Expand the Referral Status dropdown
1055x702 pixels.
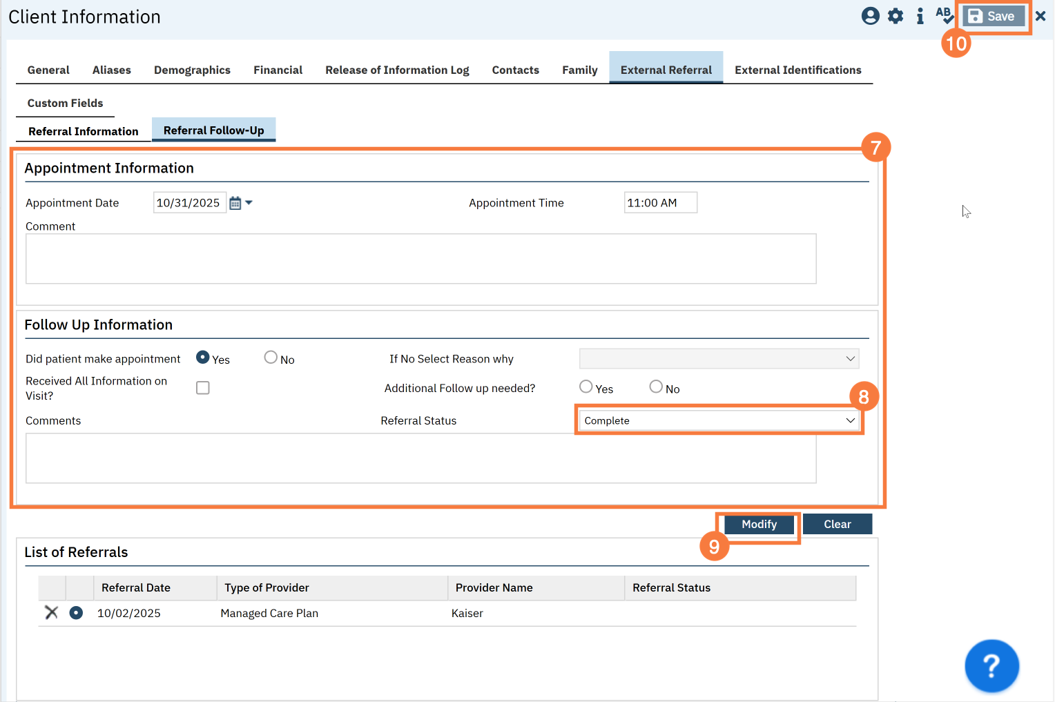pyautogui.click(x=719, y=420)
